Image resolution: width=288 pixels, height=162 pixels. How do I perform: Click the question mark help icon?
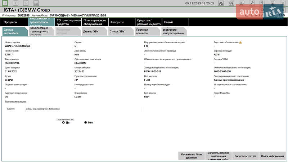tap(262, 3)
